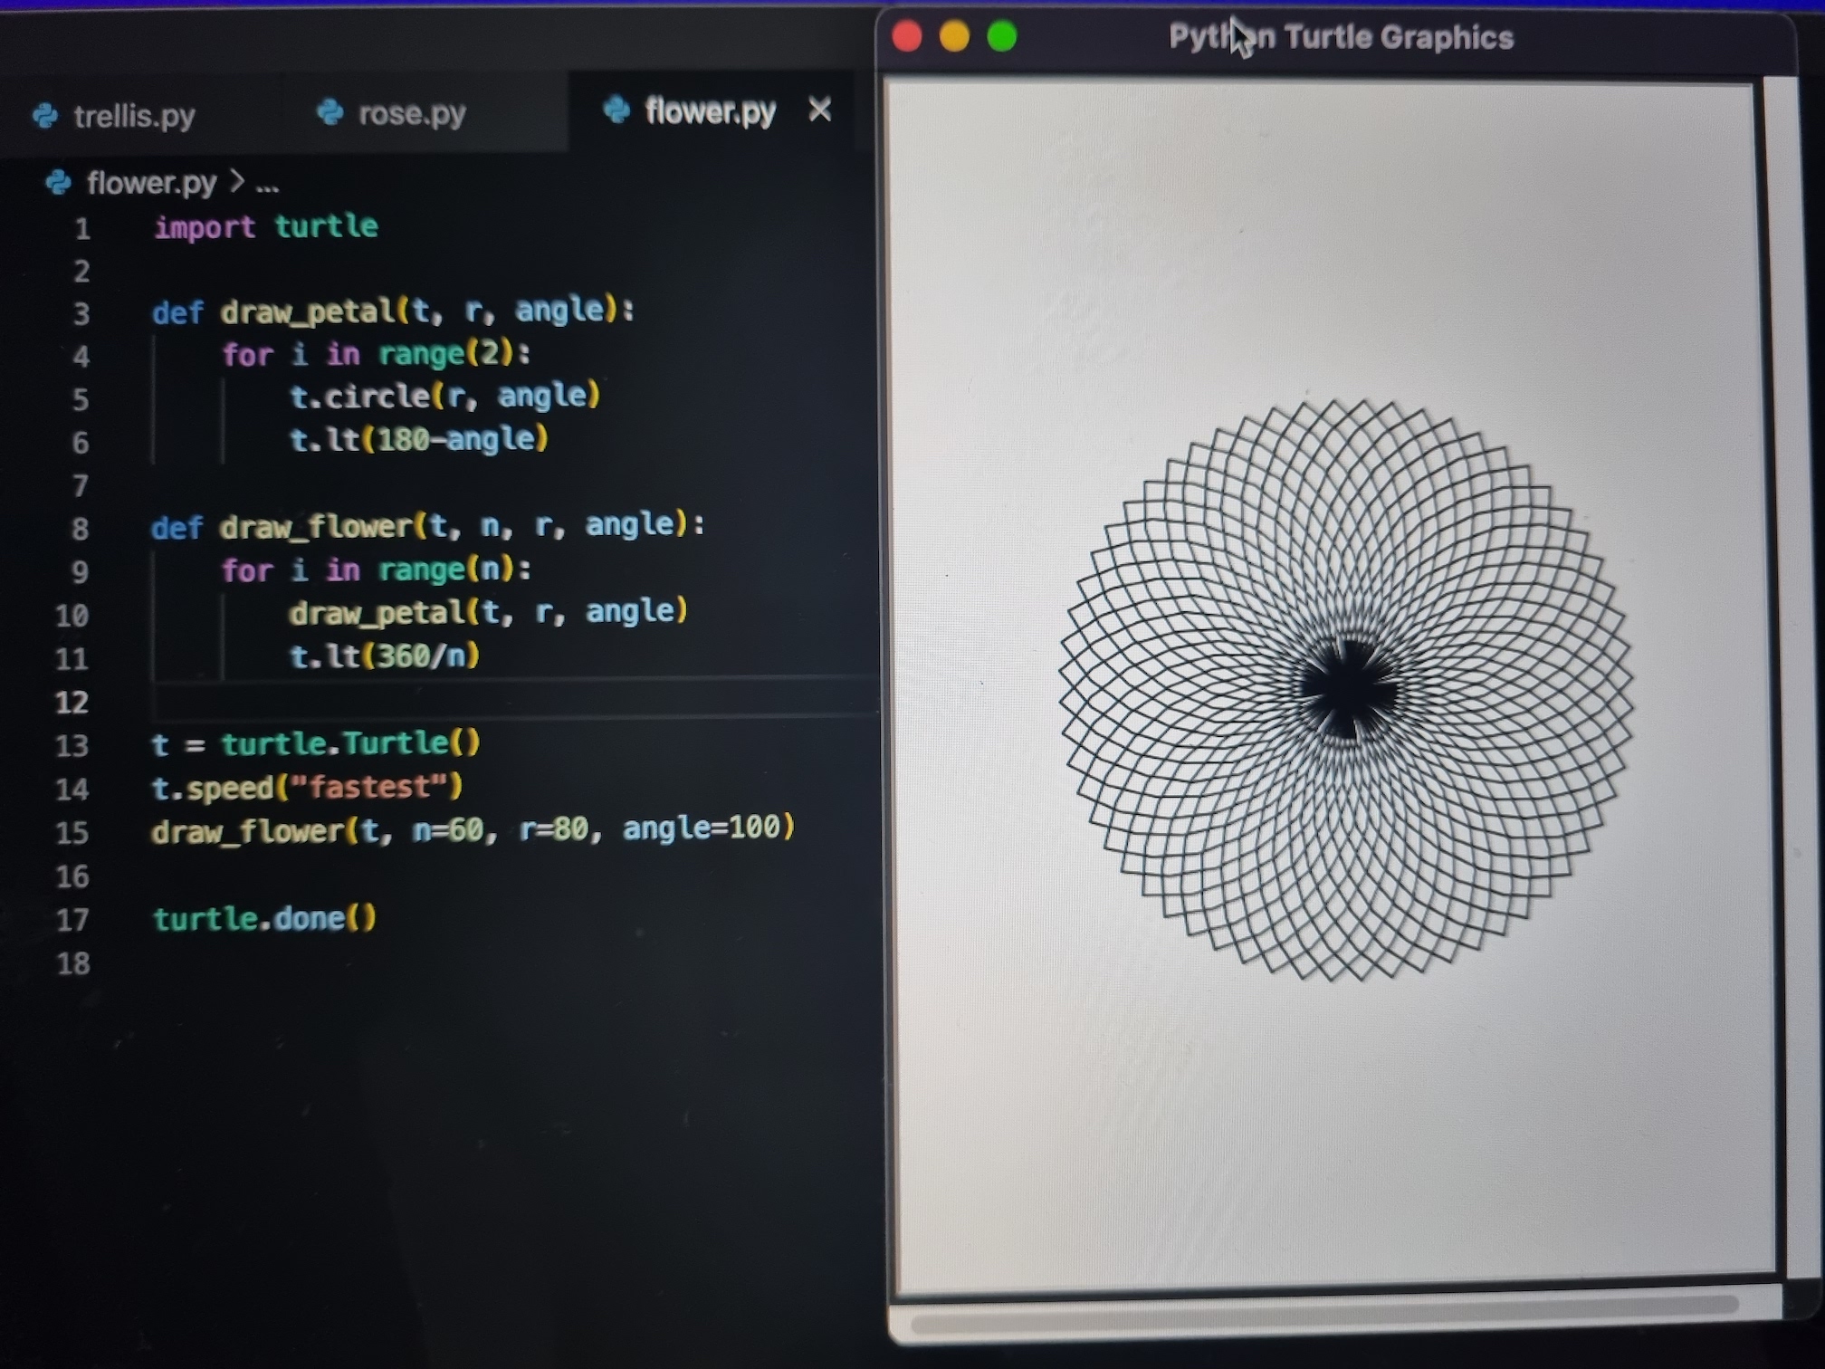1825x1369 pixels.
Task: Close the flower.py editor tab
Action: [819, 110]
